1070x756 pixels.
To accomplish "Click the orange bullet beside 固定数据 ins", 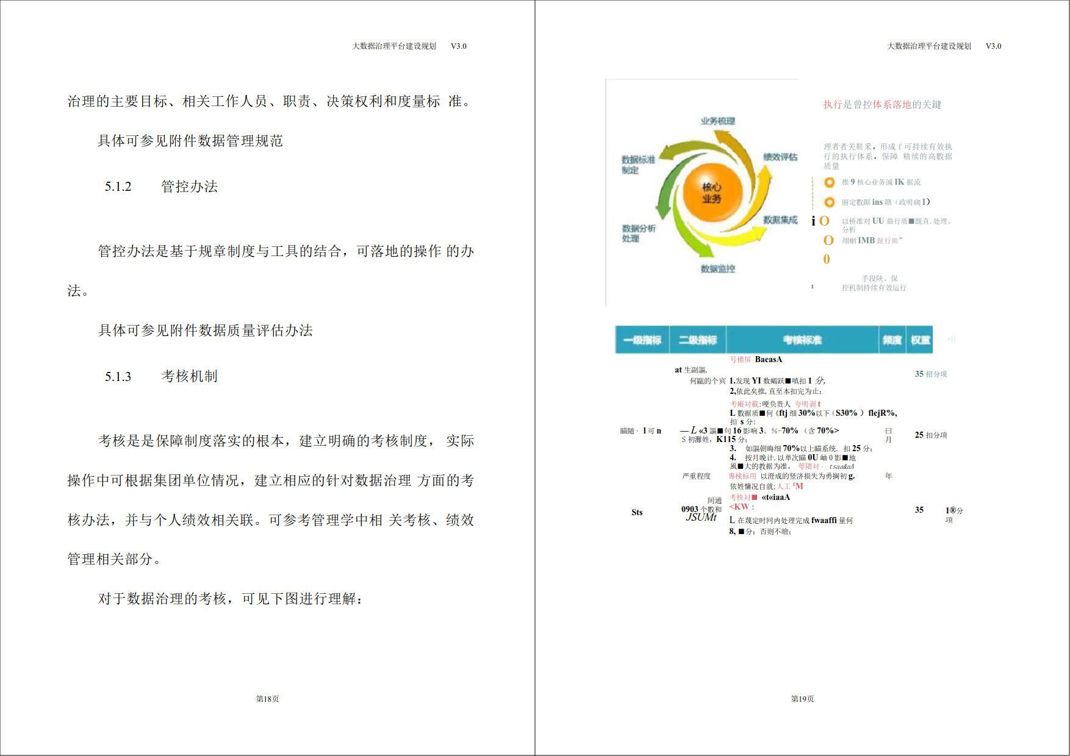I will click(829, 202).
